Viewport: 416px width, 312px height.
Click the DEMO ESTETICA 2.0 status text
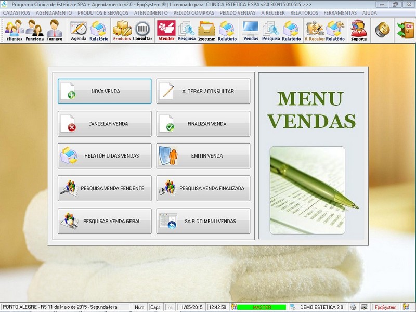321,307
